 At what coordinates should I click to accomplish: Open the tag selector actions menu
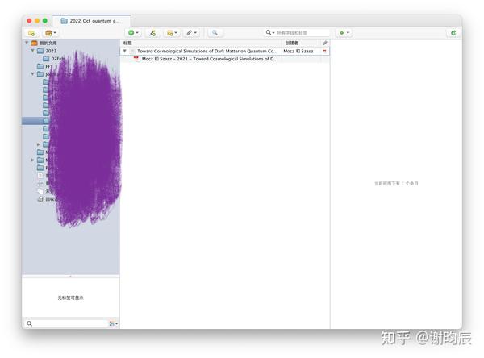tap(113, 323)
